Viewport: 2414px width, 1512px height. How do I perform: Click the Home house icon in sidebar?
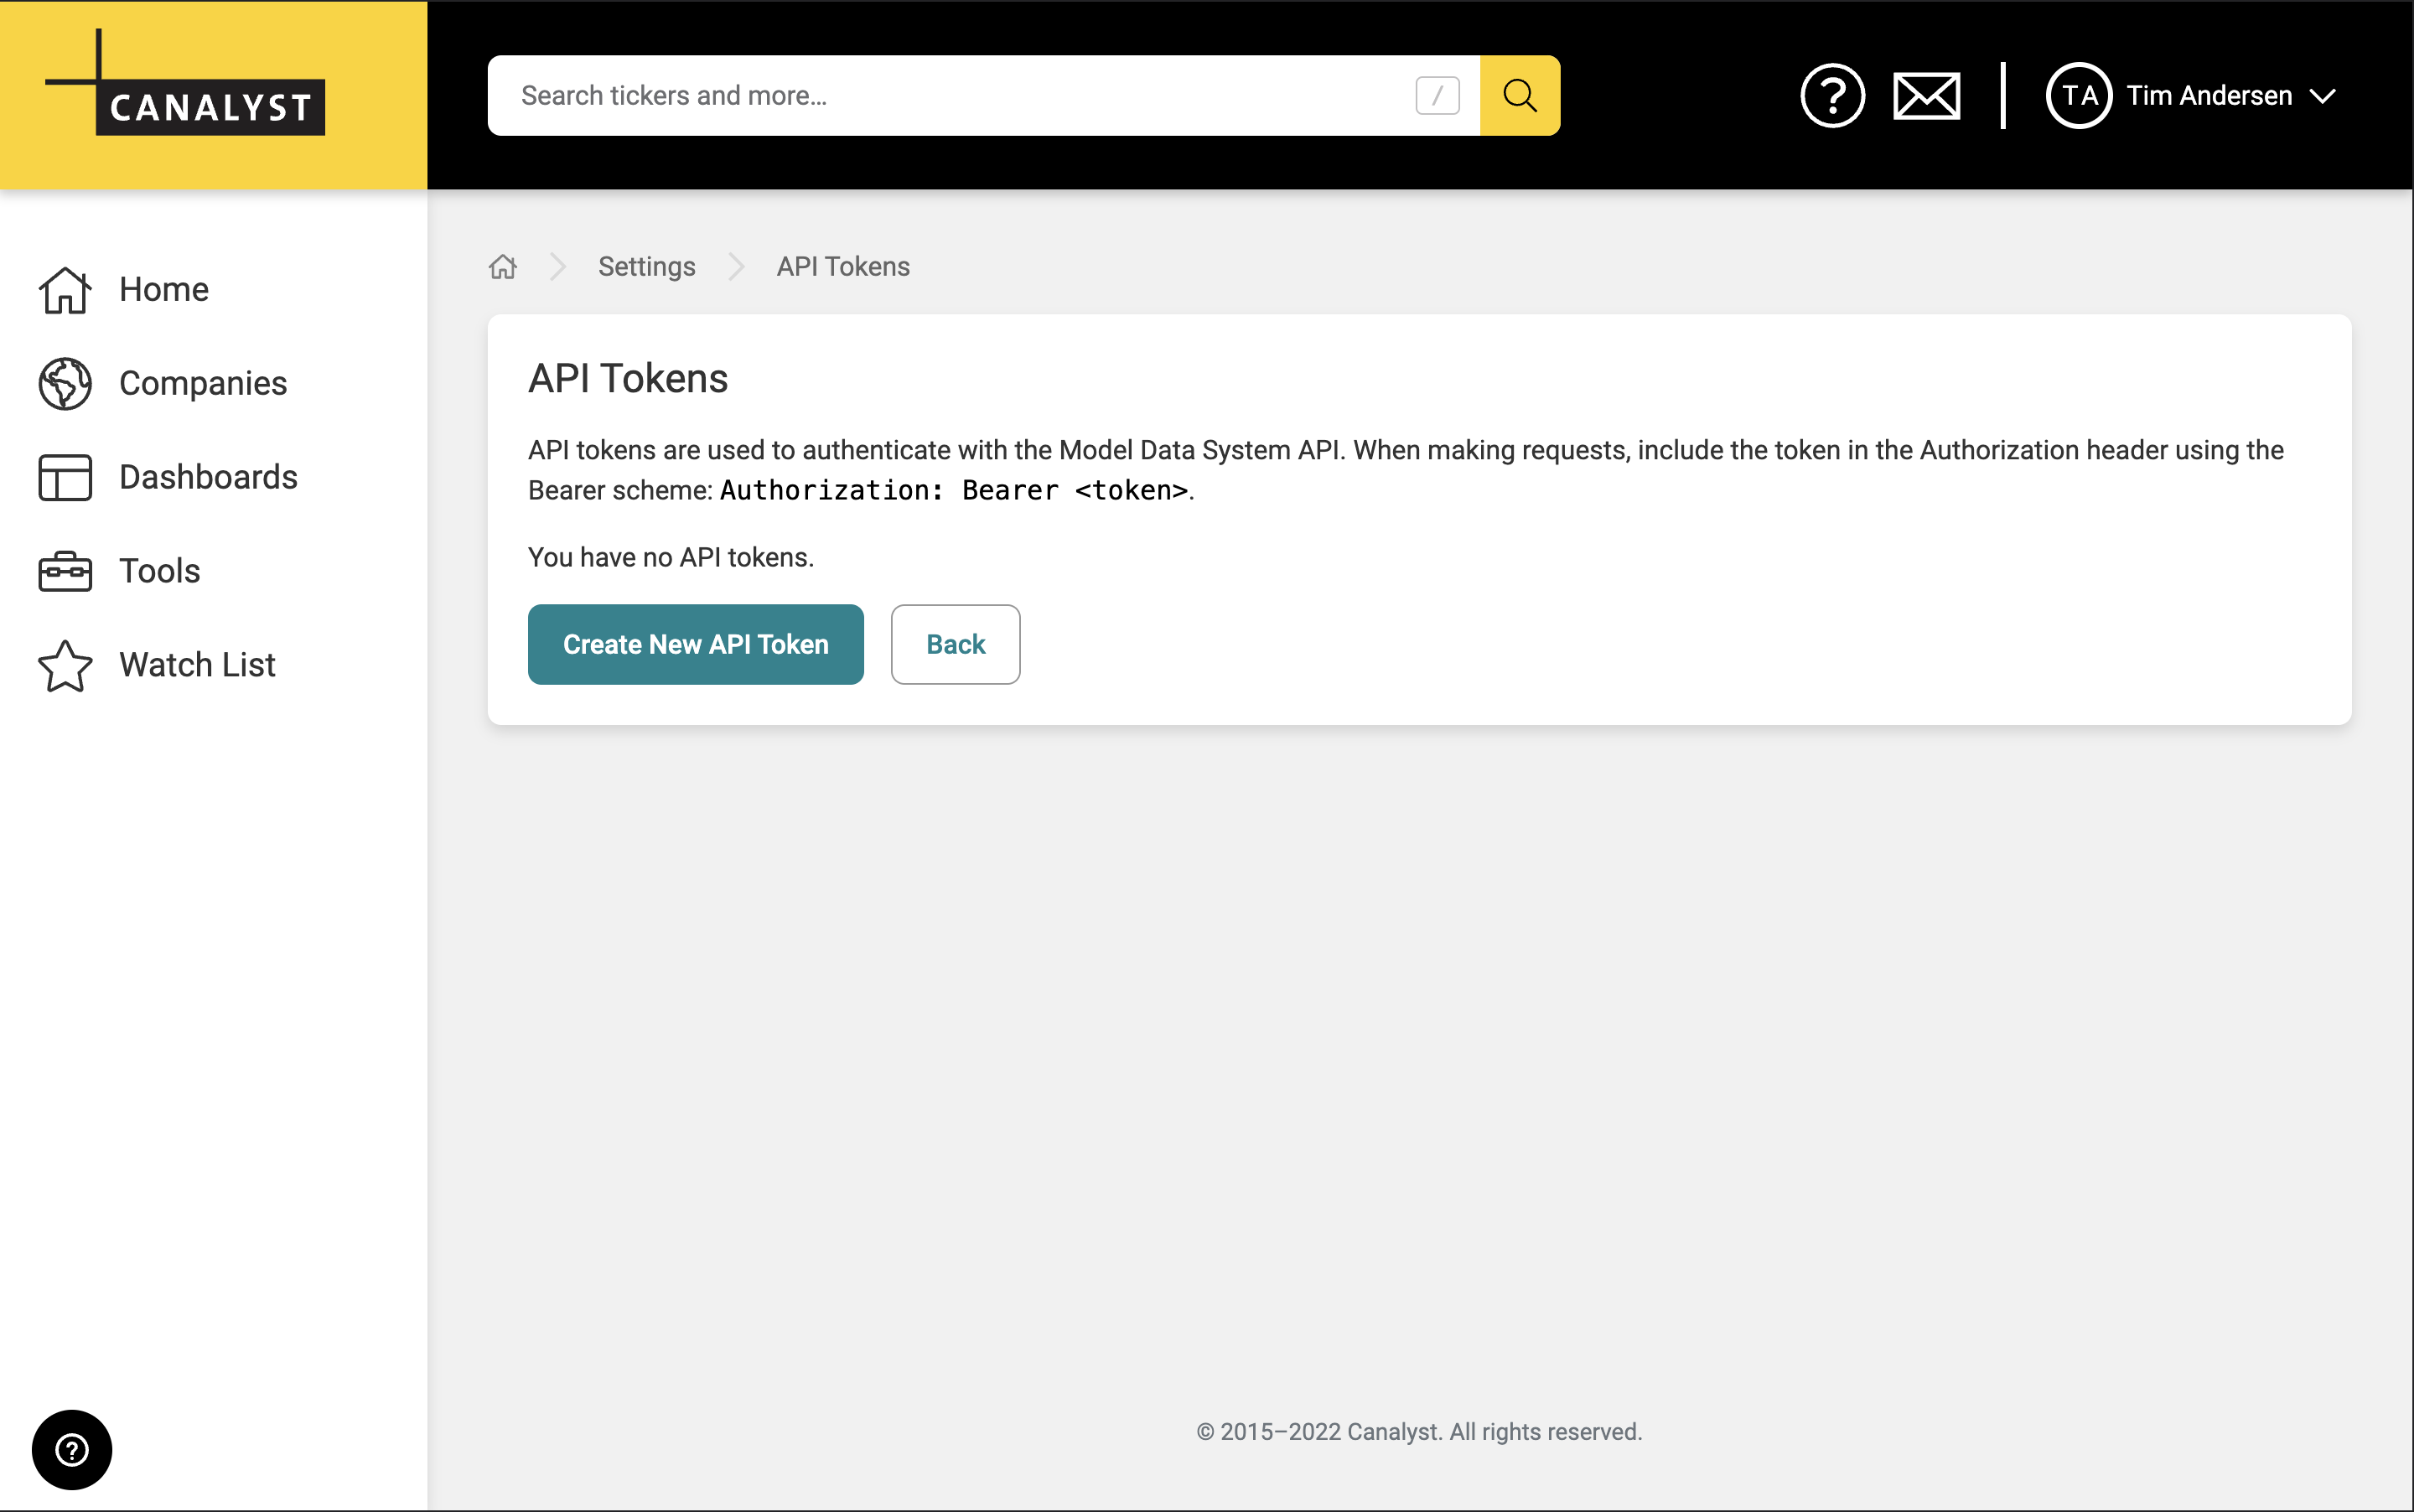[x=65, y=290]
